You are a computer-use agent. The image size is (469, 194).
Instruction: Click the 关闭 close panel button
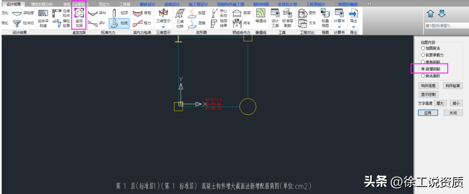point(453,113)
